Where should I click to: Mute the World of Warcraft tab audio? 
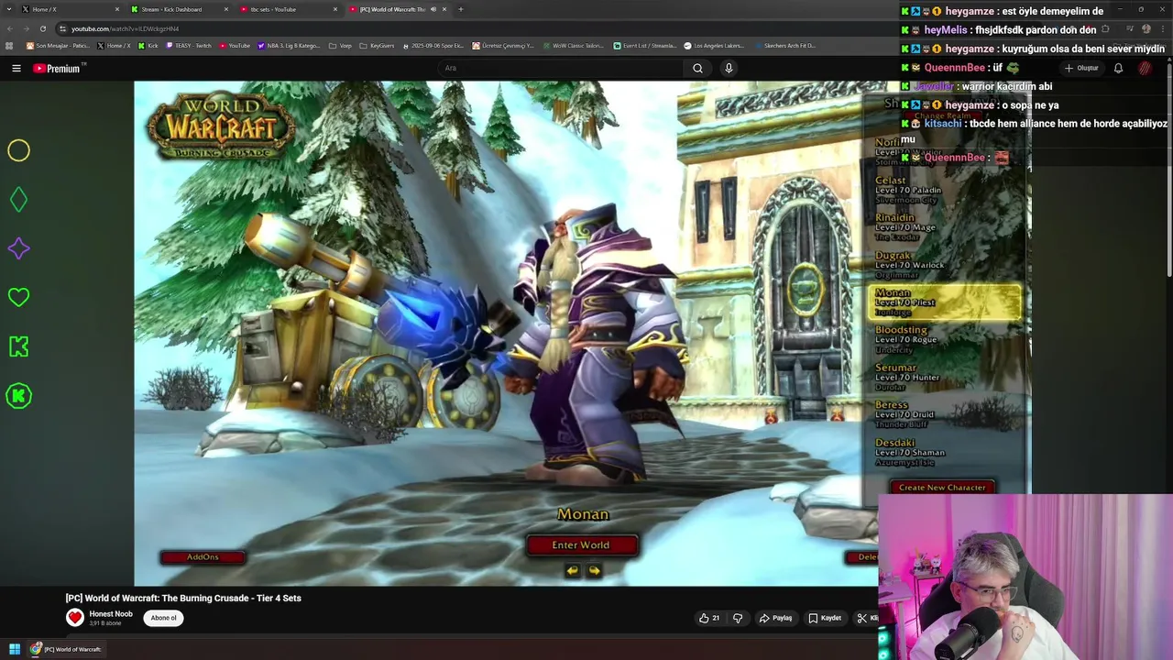433,9
